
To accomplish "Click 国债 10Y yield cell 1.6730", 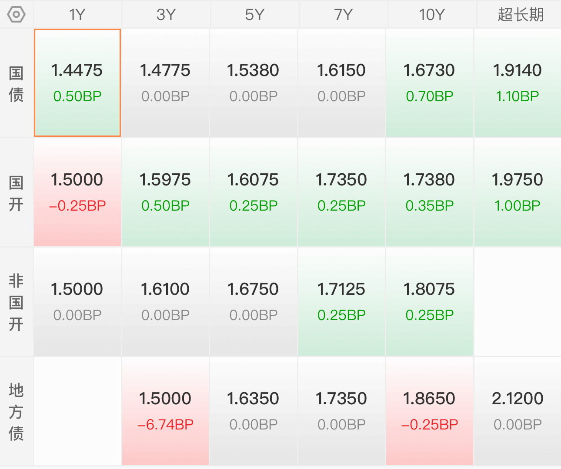I will pos(429,83).
